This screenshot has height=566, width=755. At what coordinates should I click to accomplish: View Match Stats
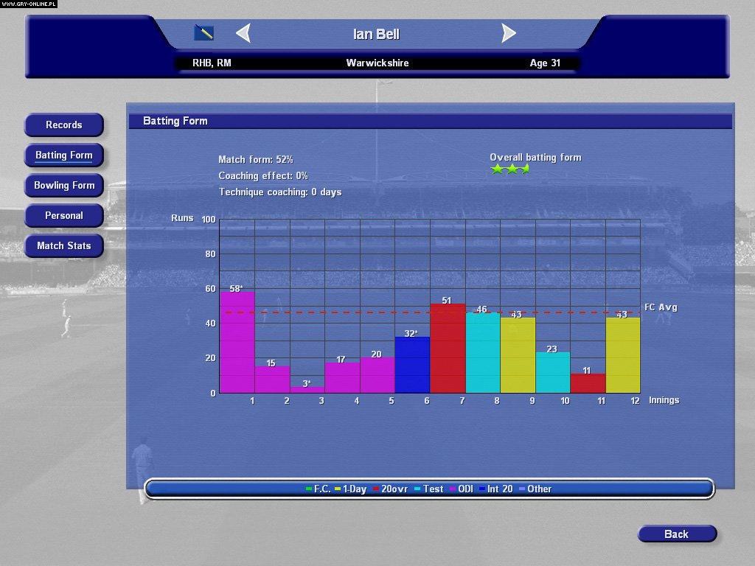point(64,246)
